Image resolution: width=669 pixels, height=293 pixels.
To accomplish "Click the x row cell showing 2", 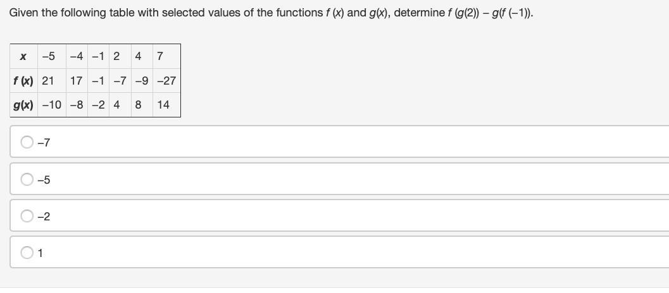I will 116,56.
